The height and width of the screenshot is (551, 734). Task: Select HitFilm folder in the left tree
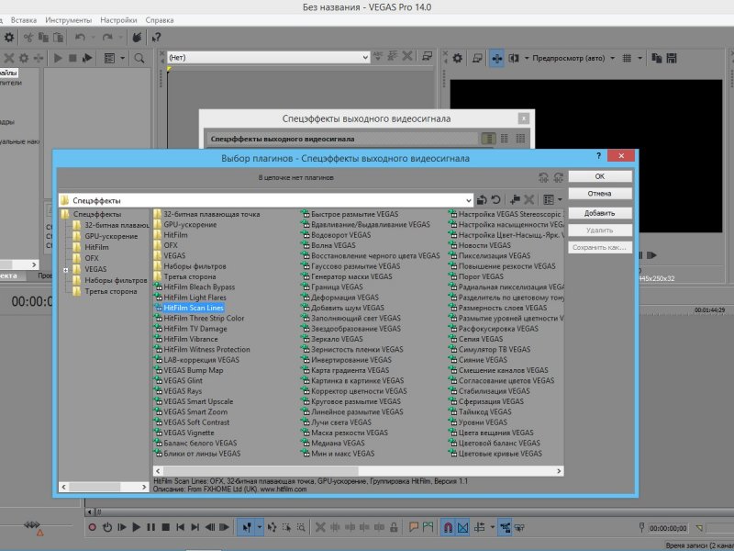(x=96, y=247)
